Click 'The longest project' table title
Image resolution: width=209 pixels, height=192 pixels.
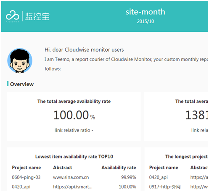tap(186, 156)
